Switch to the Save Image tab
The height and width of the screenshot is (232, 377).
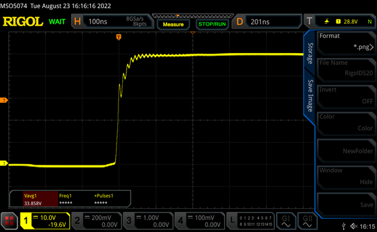(x=310, y=95)
